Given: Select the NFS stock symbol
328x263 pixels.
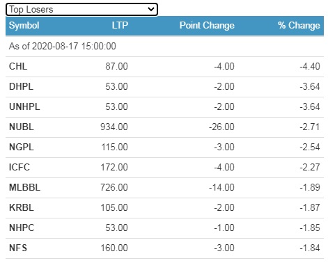Looking at the screenshot, I should (x=18, y=248).
